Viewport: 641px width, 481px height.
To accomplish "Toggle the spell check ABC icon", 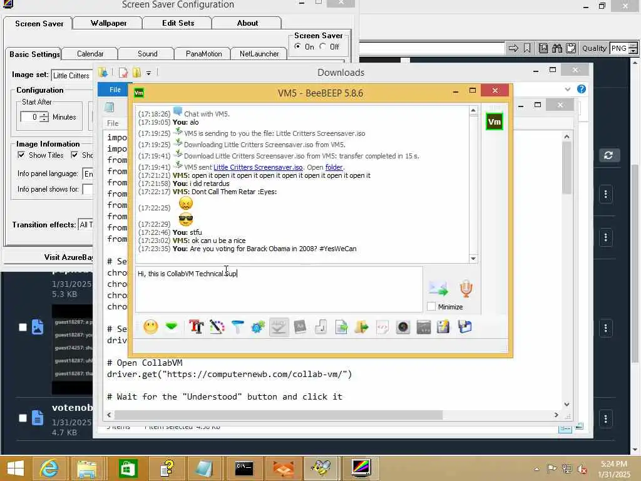I will [x=279, y=327].
